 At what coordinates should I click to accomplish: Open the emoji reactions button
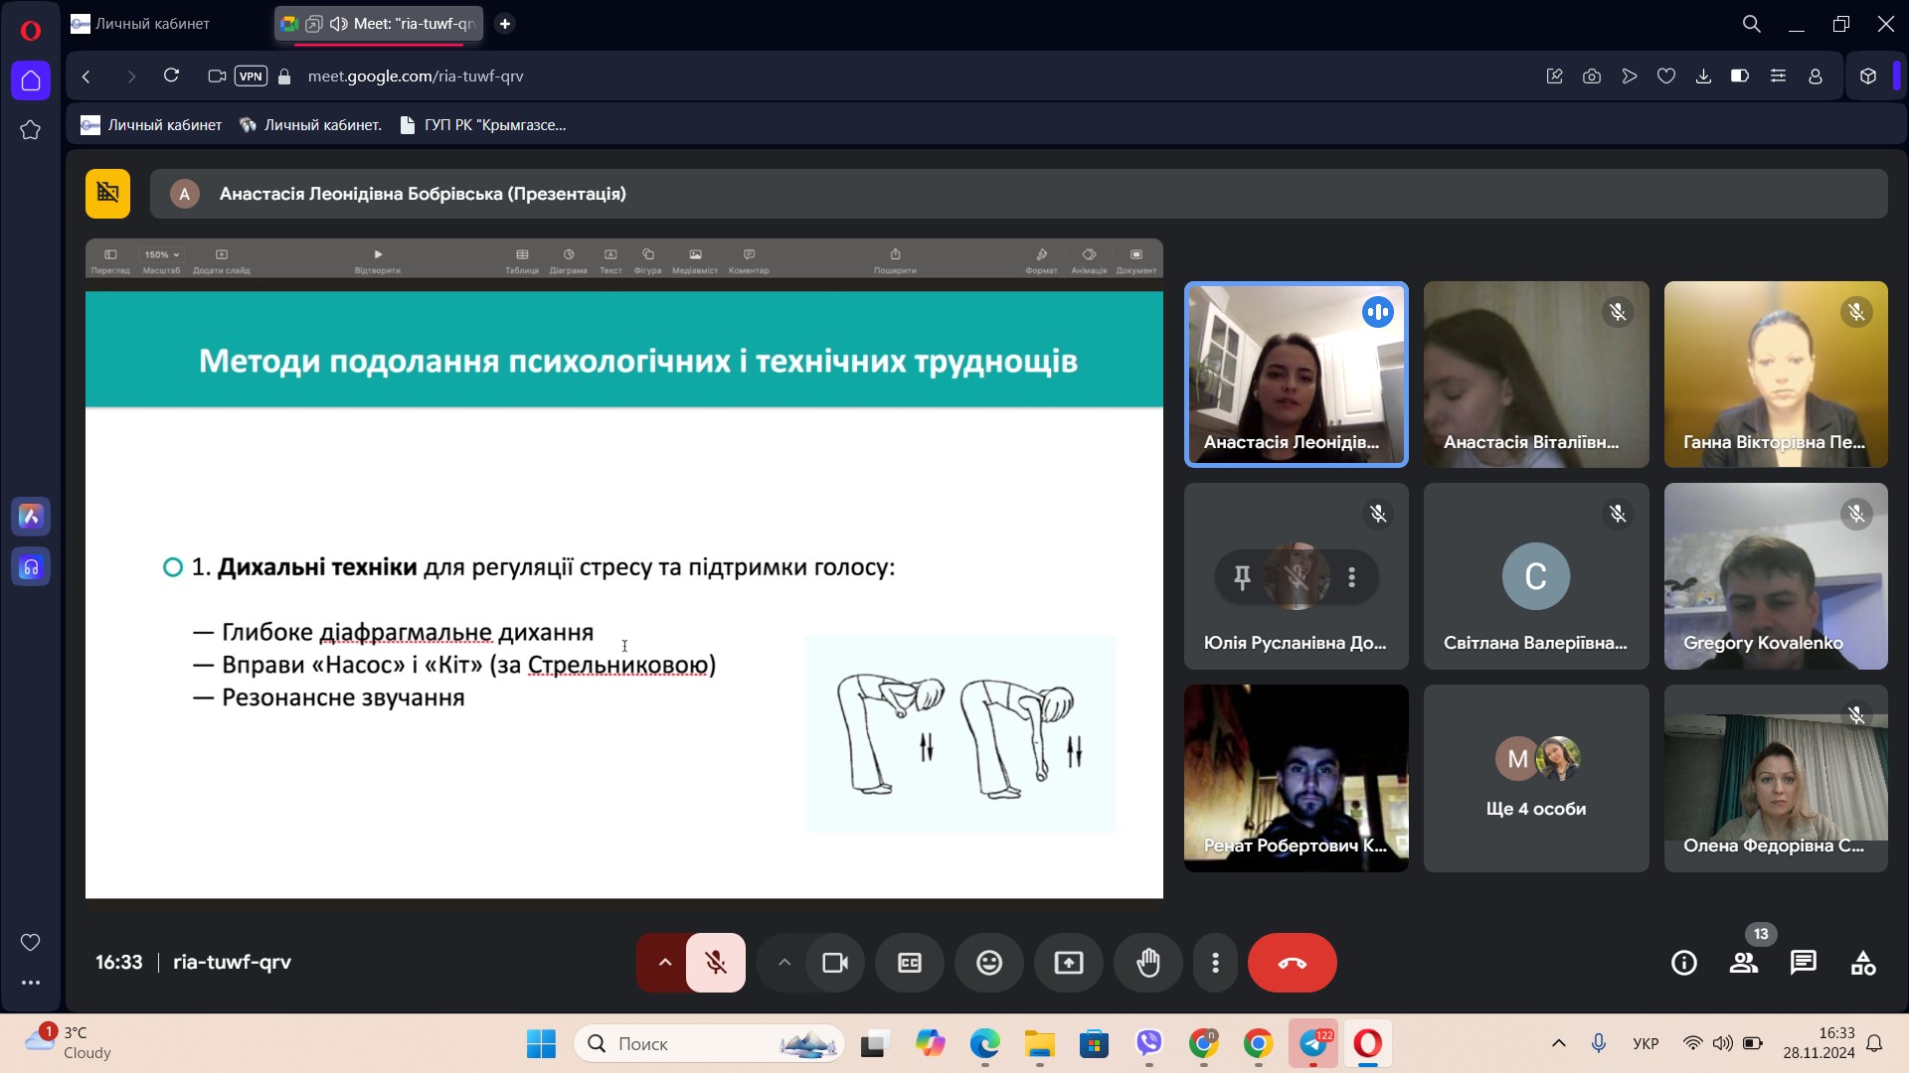pyautogui.click(x=989, y=963)
